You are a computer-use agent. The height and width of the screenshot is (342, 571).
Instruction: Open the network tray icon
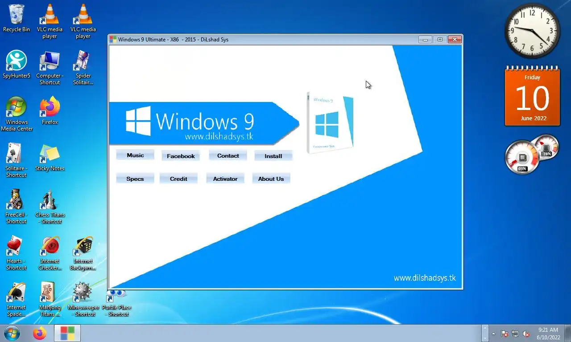point(515,334)
